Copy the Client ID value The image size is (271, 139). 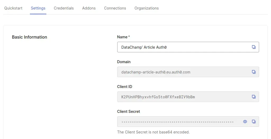254,97
